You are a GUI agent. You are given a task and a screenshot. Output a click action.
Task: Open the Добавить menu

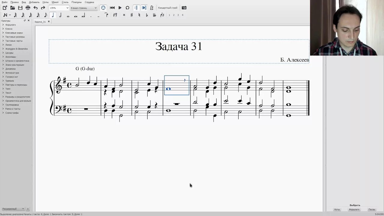point(34,2)
